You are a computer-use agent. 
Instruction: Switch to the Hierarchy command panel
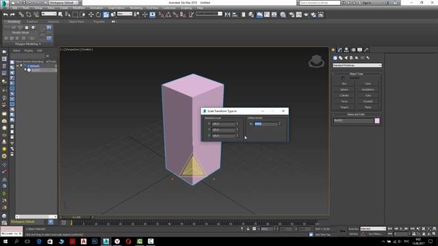346,50
